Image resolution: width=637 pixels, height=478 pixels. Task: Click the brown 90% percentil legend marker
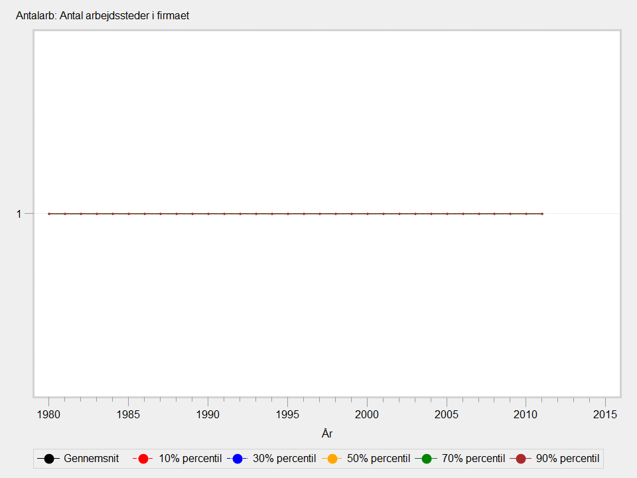521,459
